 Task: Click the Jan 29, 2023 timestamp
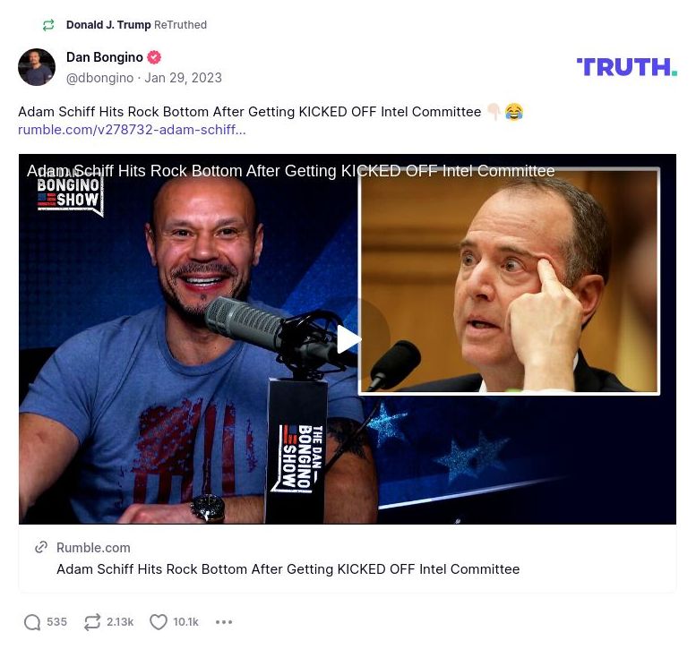click(x=183, y=78)
